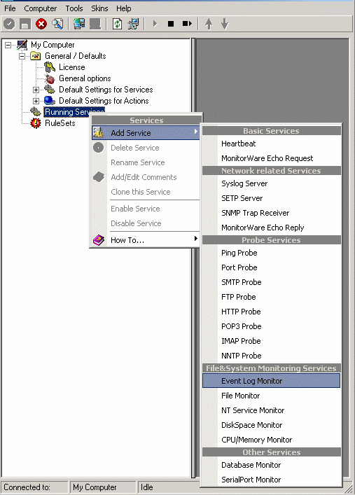The image size is (355, 495).
Task: Click the magnifier search toolbar icon
Action: point(57,24)
